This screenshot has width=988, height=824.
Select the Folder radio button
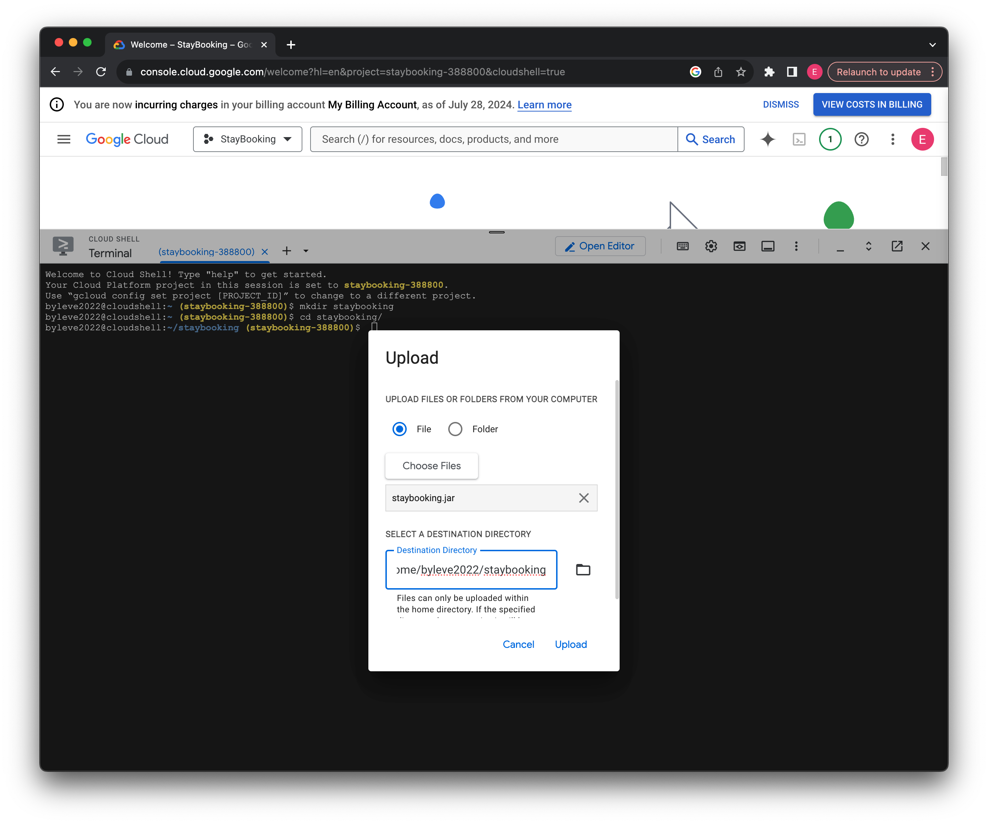coord(455,429)
